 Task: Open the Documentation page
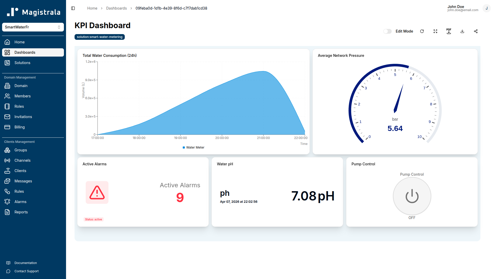(x=26, y=263)
